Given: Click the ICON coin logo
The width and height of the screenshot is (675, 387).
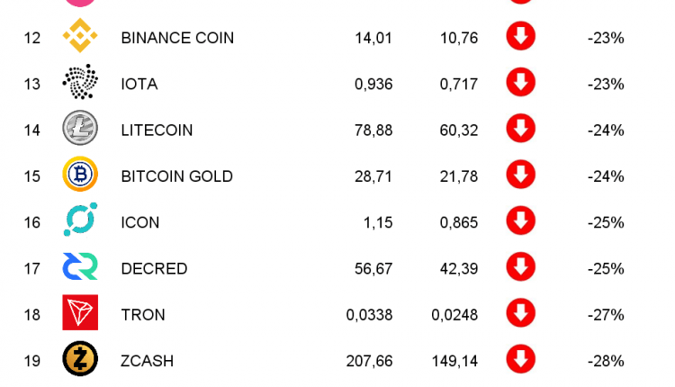Looking at the screenshot, I should (80, 221).
